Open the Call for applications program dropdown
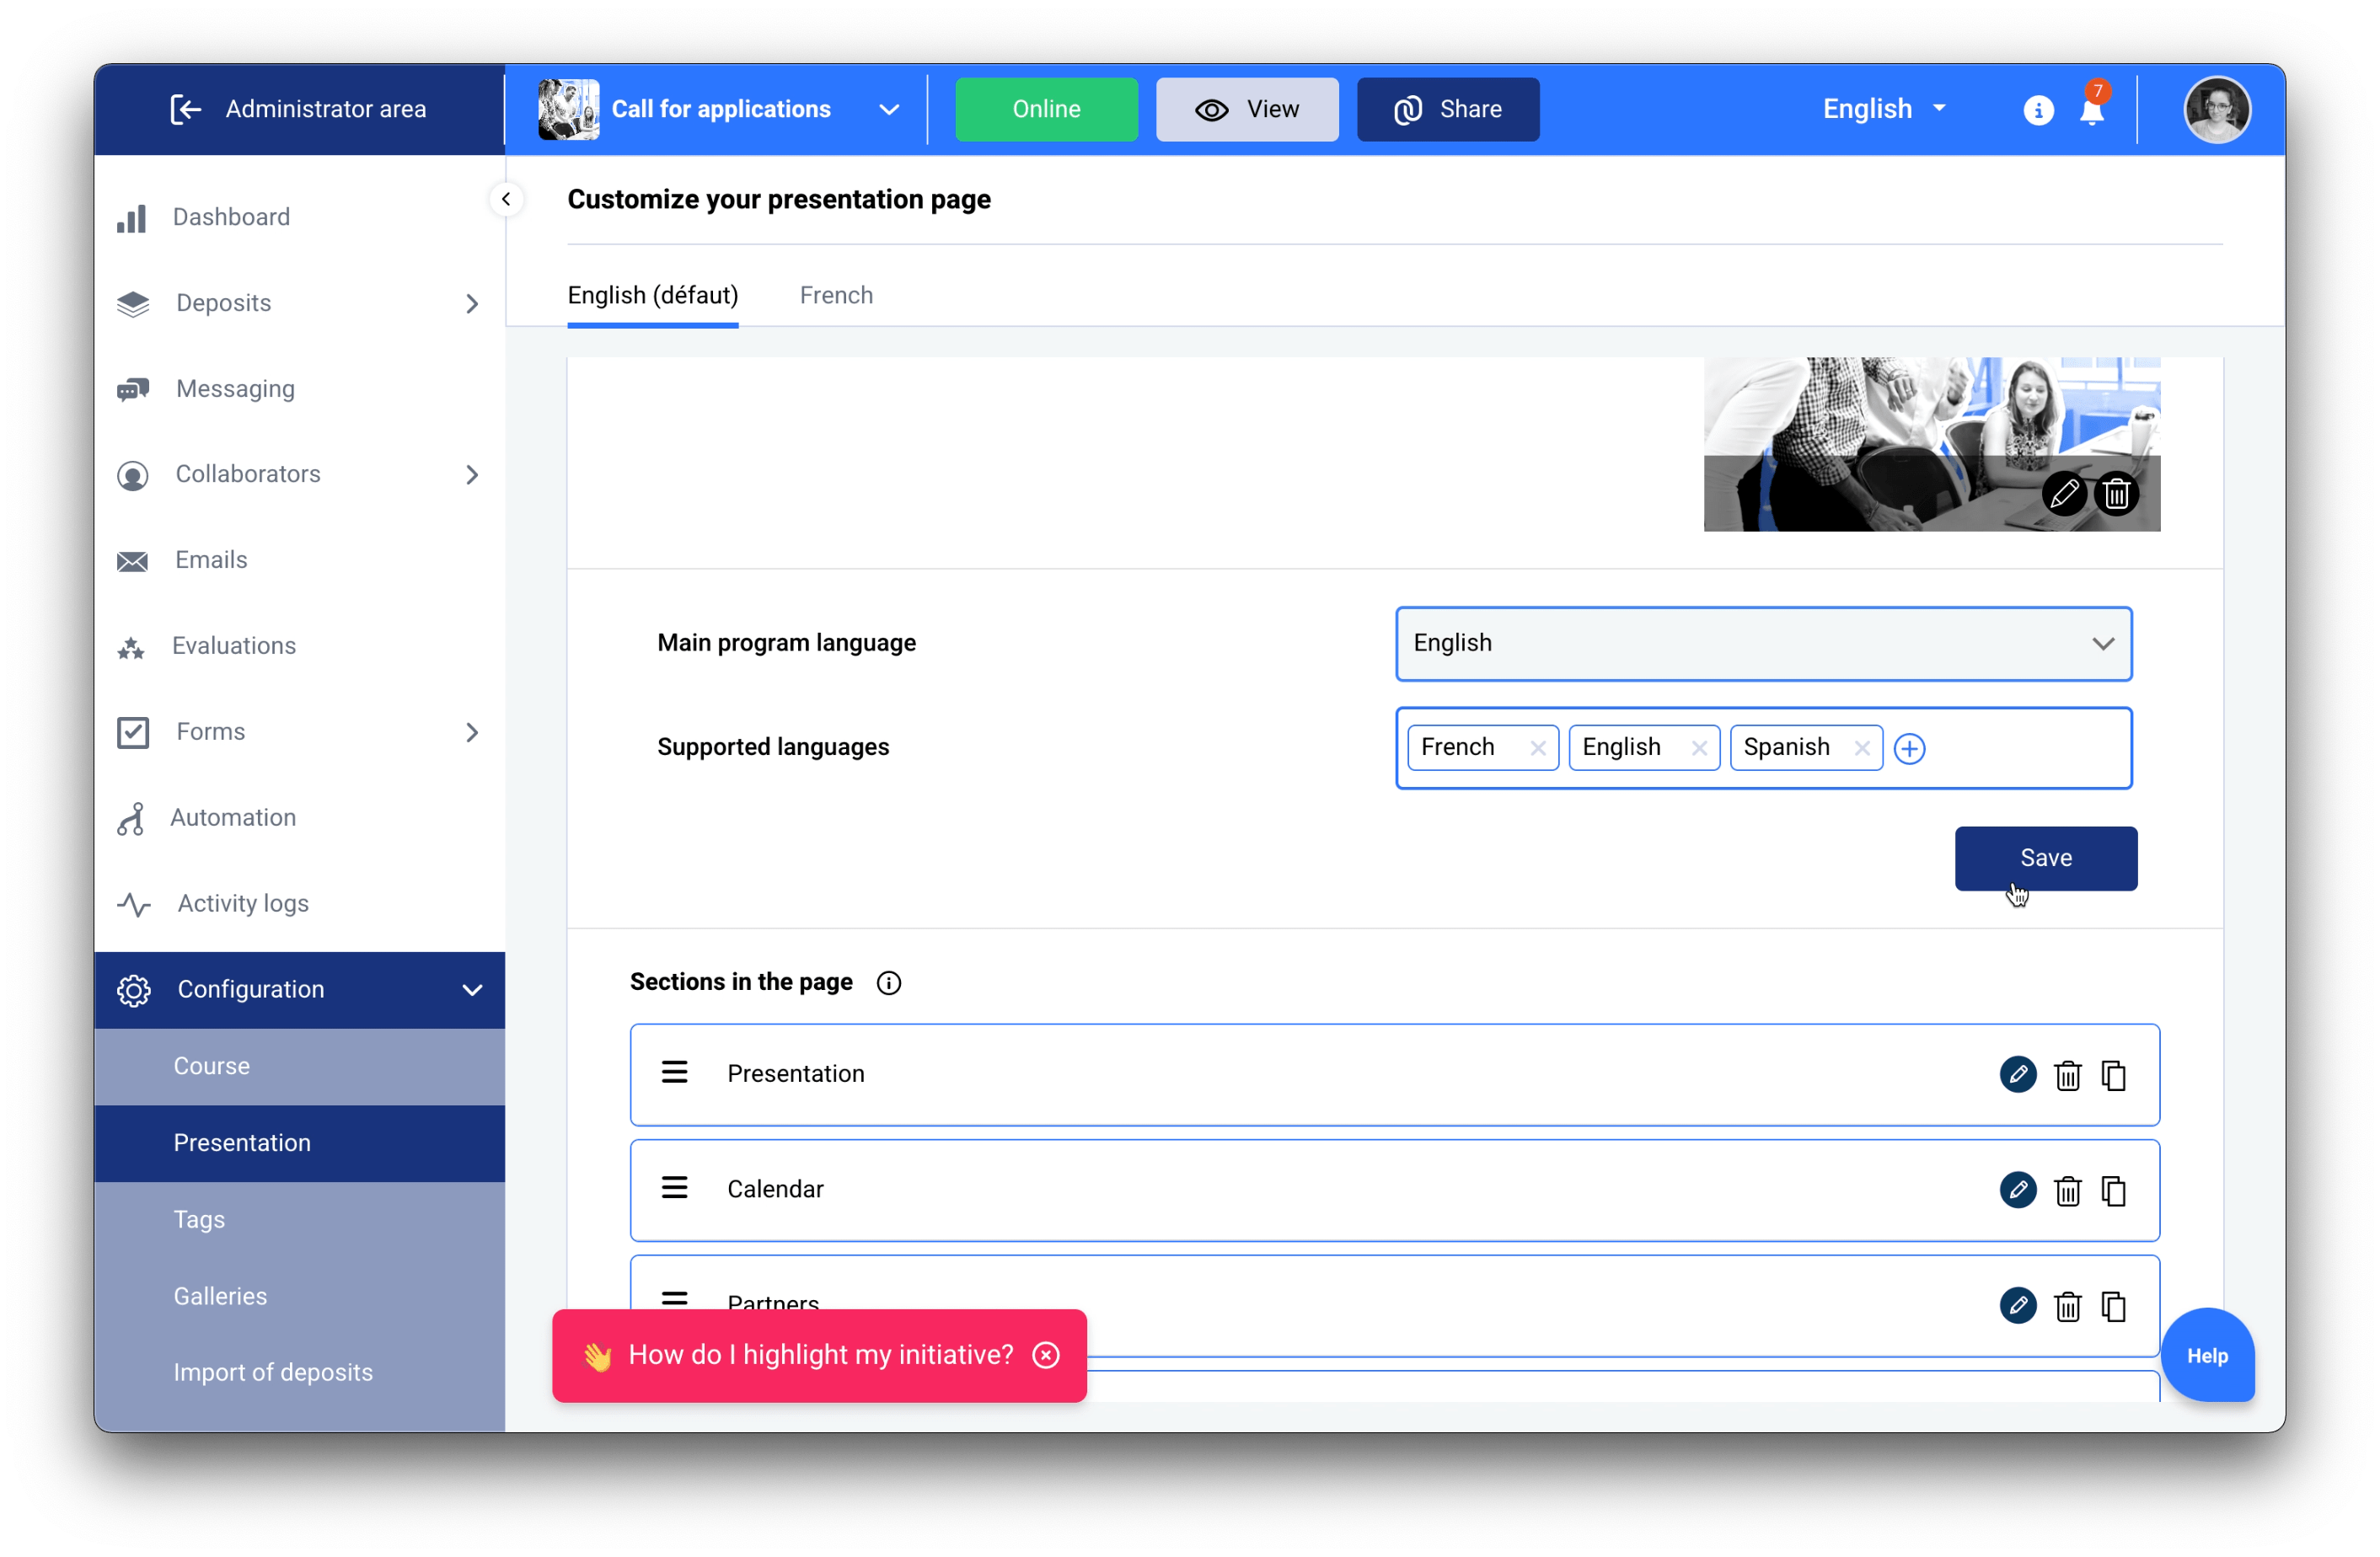Screen dimensions: 2380x1557 click(x=888, y=110)
